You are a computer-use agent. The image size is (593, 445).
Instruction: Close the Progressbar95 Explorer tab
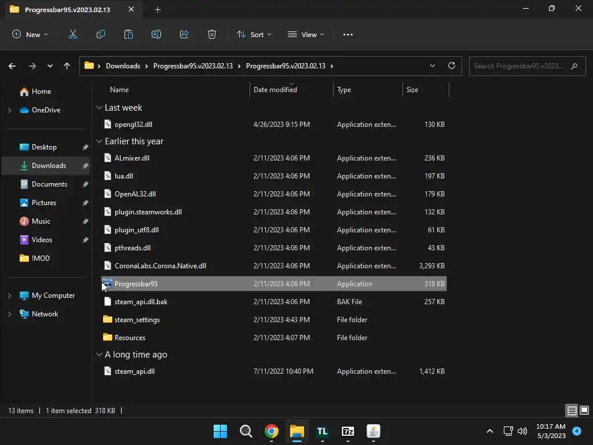[x=131, y=9]
